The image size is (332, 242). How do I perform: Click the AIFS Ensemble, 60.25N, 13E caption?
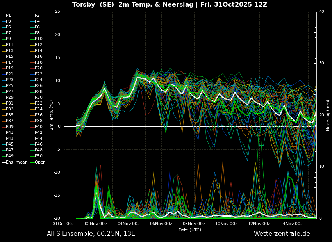[x=91, y=234]
